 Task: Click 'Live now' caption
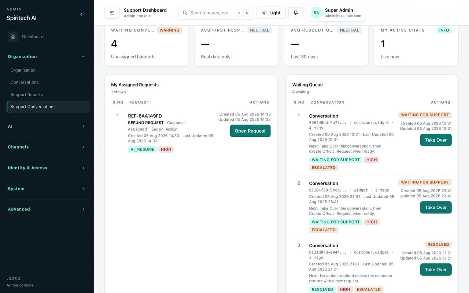[x=390, y=57]
